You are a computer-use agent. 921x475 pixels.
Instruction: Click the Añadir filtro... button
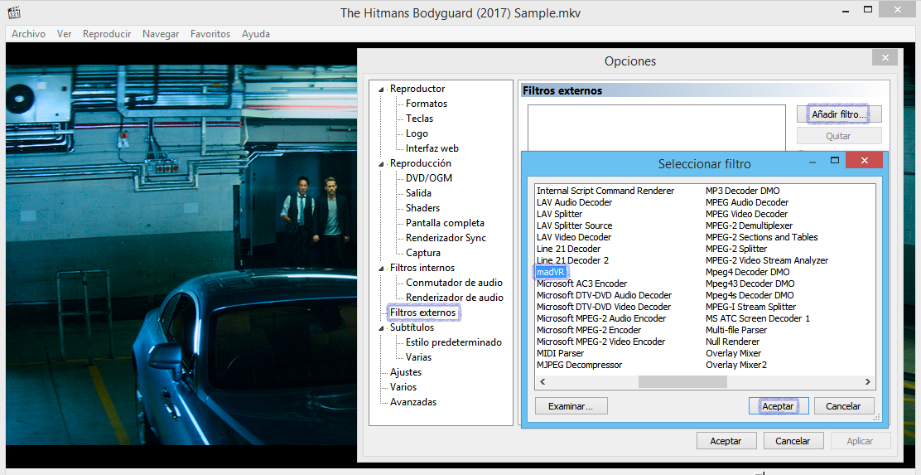(839, 114)
